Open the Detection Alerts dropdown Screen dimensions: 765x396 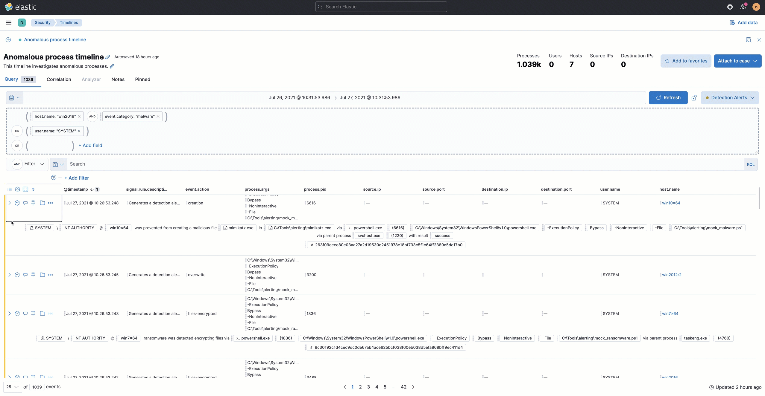click(x=730, y=98)
